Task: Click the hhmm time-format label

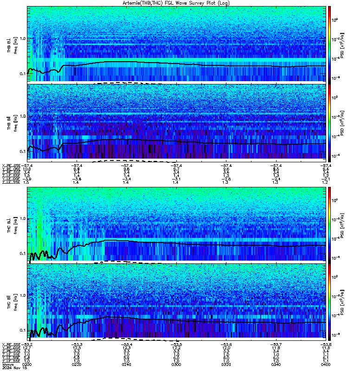Action: (8, 365)
